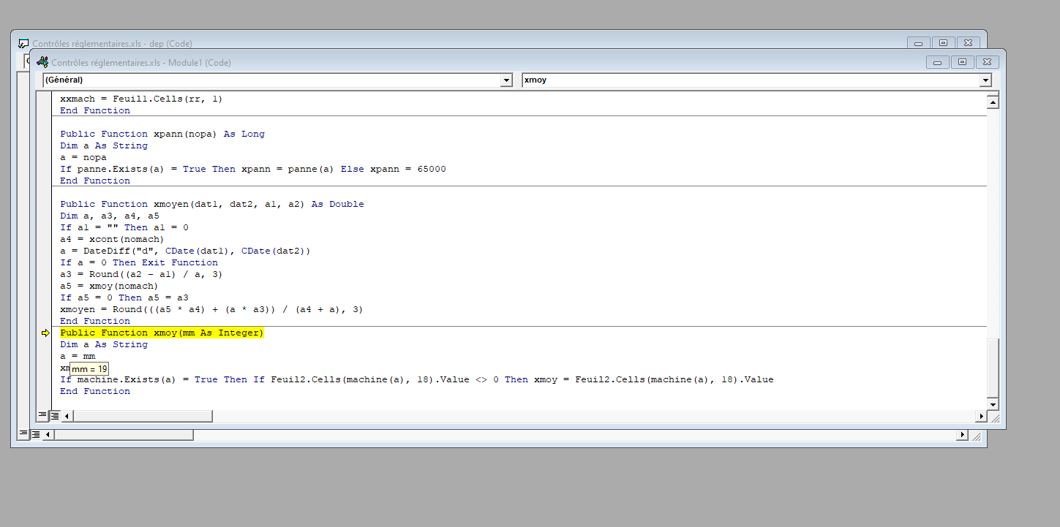Image resolution: width=1060 pixels, height=527 pixels.
Task: Click the Module1 horizontal scrollbar thumb
Action: click(x=143, y=416)
